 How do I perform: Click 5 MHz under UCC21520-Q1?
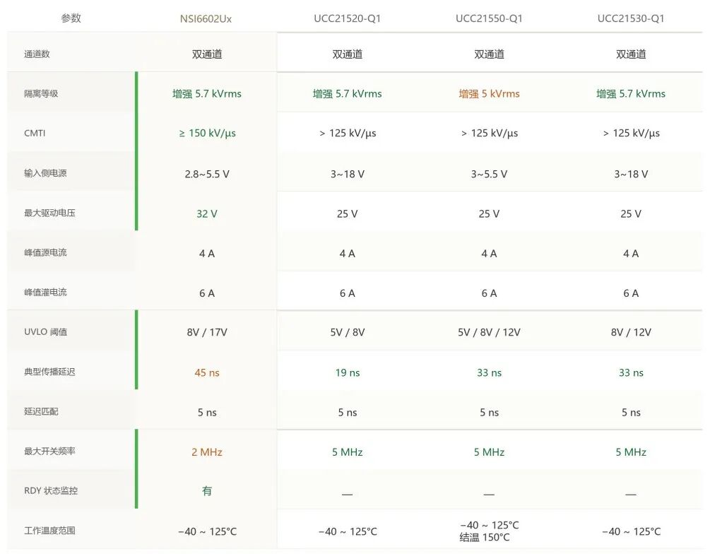[348, 452]
